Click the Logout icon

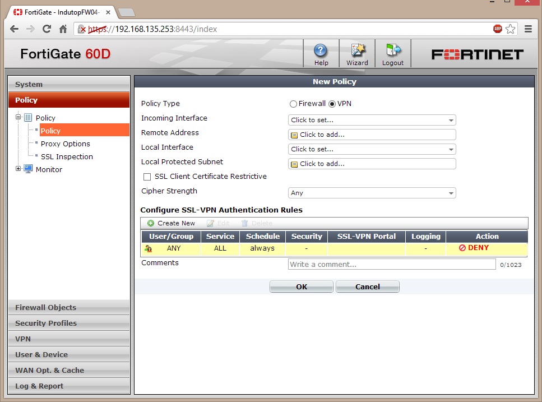(x=393, y=50)
